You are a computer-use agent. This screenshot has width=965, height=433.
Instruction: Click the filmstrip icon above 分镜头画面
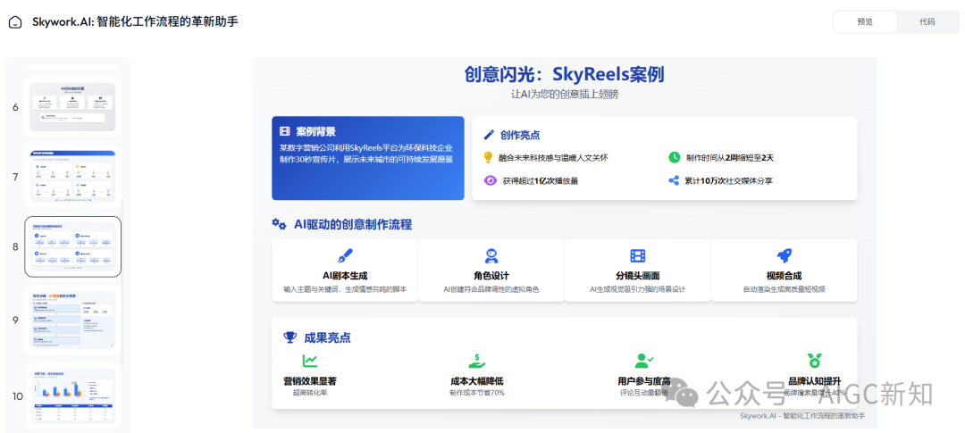click(638, 256)
